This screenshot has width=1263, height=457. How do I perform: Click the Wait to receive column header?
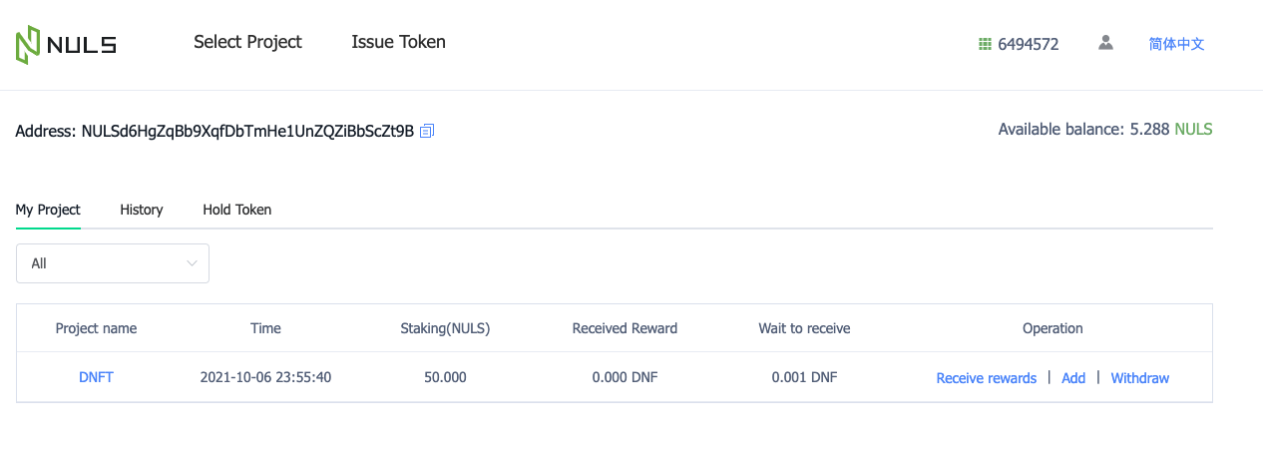coord(804,328)
